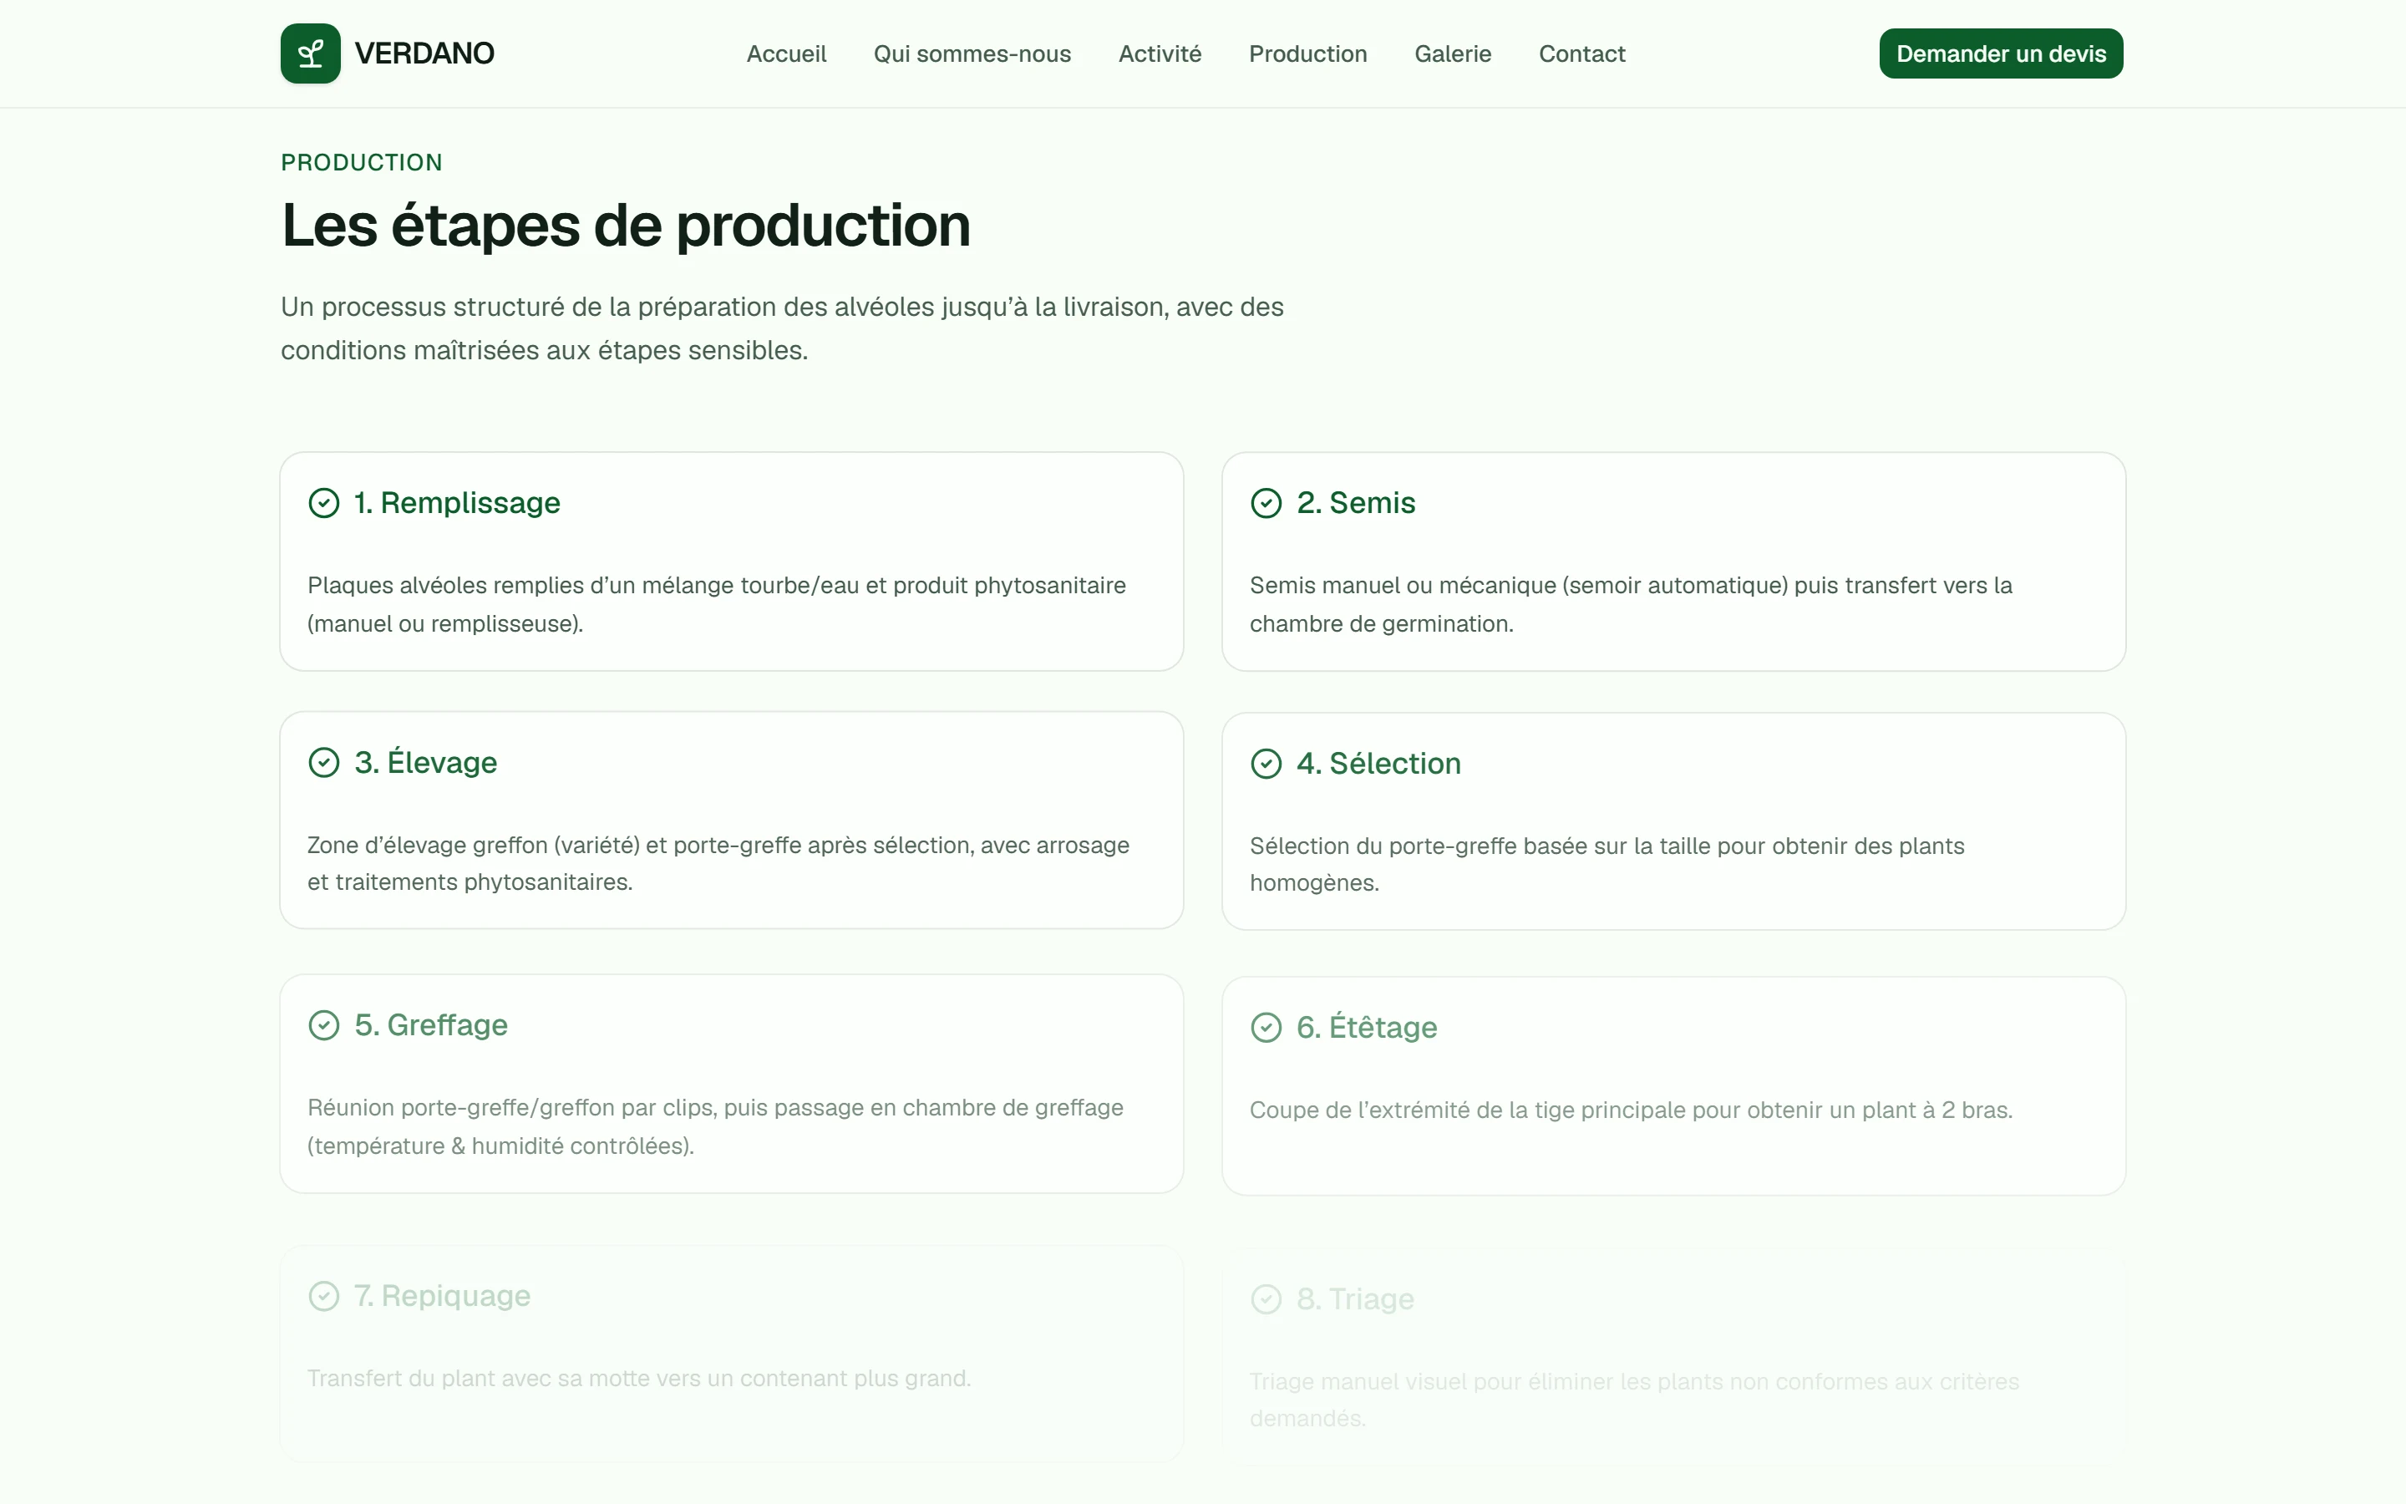Select the '5. Greffage' heading
2406x1504 pixels.
tap(430, 1025)
